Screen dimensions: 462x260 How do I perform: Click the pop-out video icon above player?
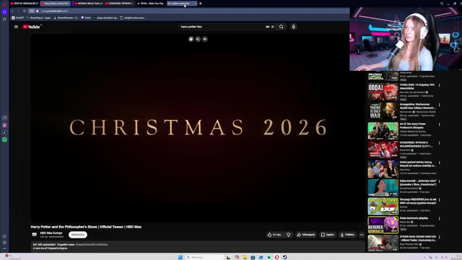click(x=205, y=39)
